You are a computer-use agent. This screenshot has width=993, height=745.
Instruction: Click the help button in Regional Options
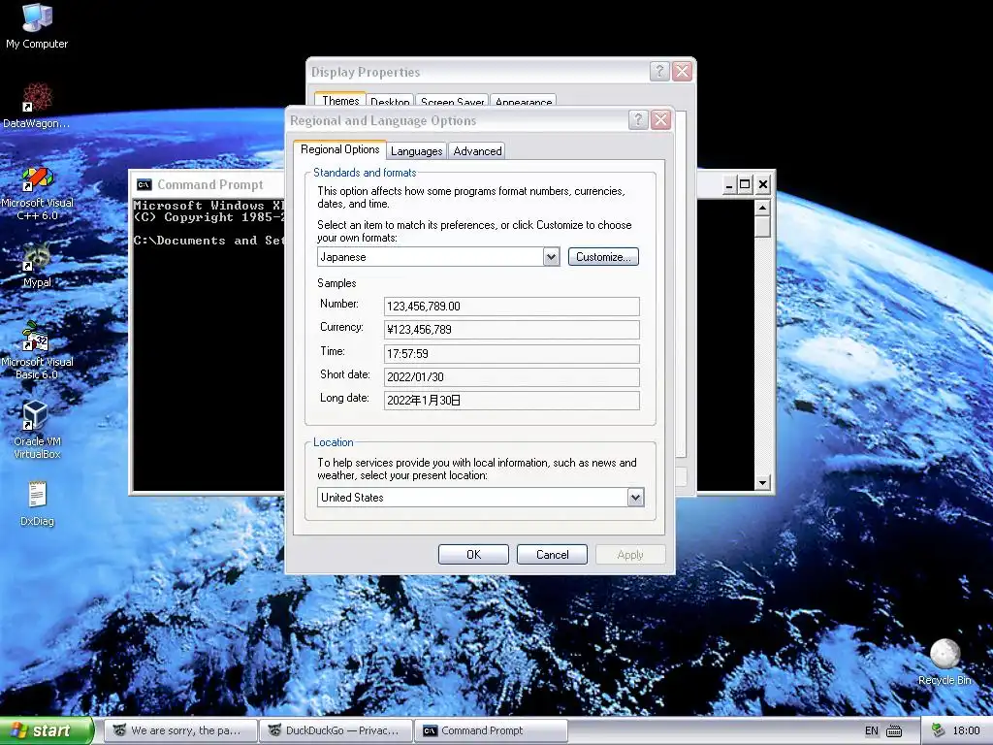click(x=638, y=119)
